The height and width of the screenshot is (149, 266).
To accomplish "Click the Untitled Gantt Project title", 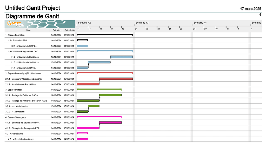I will [x=33, y=8].
